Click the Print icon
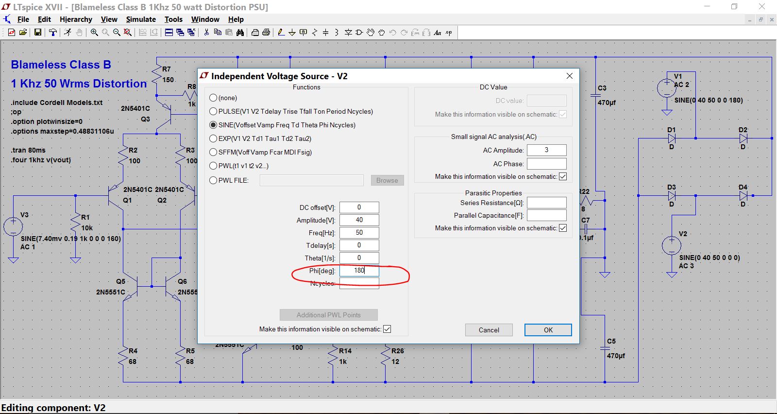The width and height of the screenshot is (777, 414). (266, 33)
